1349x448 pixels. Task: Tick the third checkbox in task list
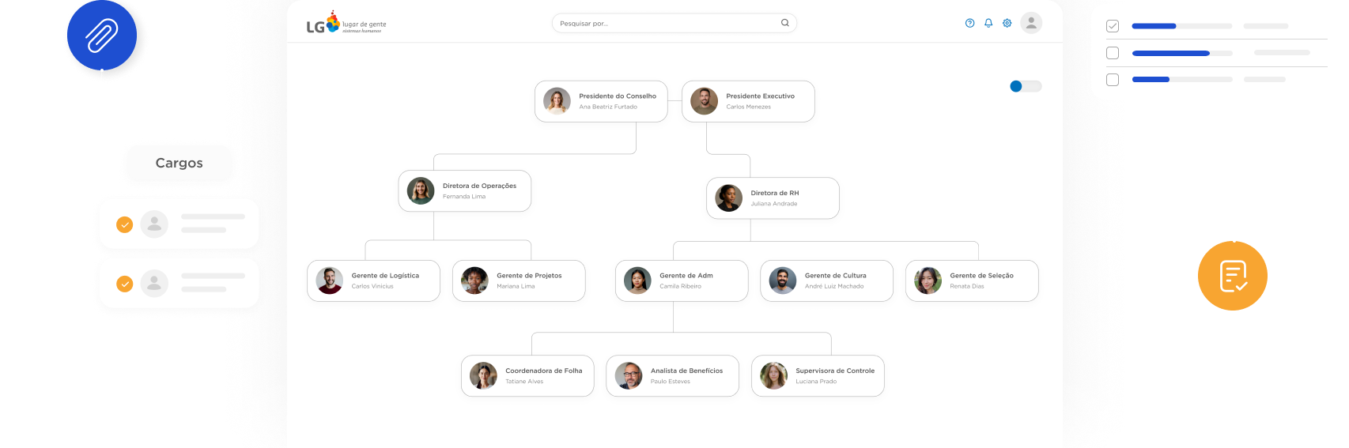click(x=1113, y=80)
